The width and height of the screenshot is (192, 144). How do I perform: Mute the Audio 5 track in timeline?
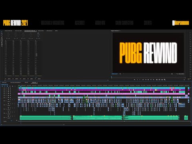10,116
